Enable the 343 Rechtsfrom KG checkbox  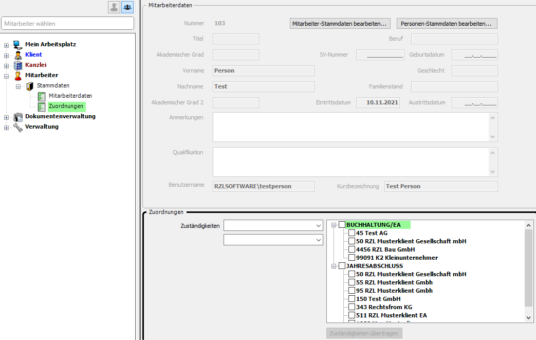coord(352,307)
